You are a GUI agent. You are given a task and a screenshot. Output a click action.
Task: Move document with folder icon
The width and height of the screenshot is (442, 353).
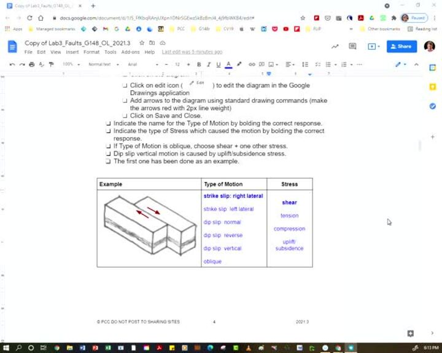coord(152,43)
